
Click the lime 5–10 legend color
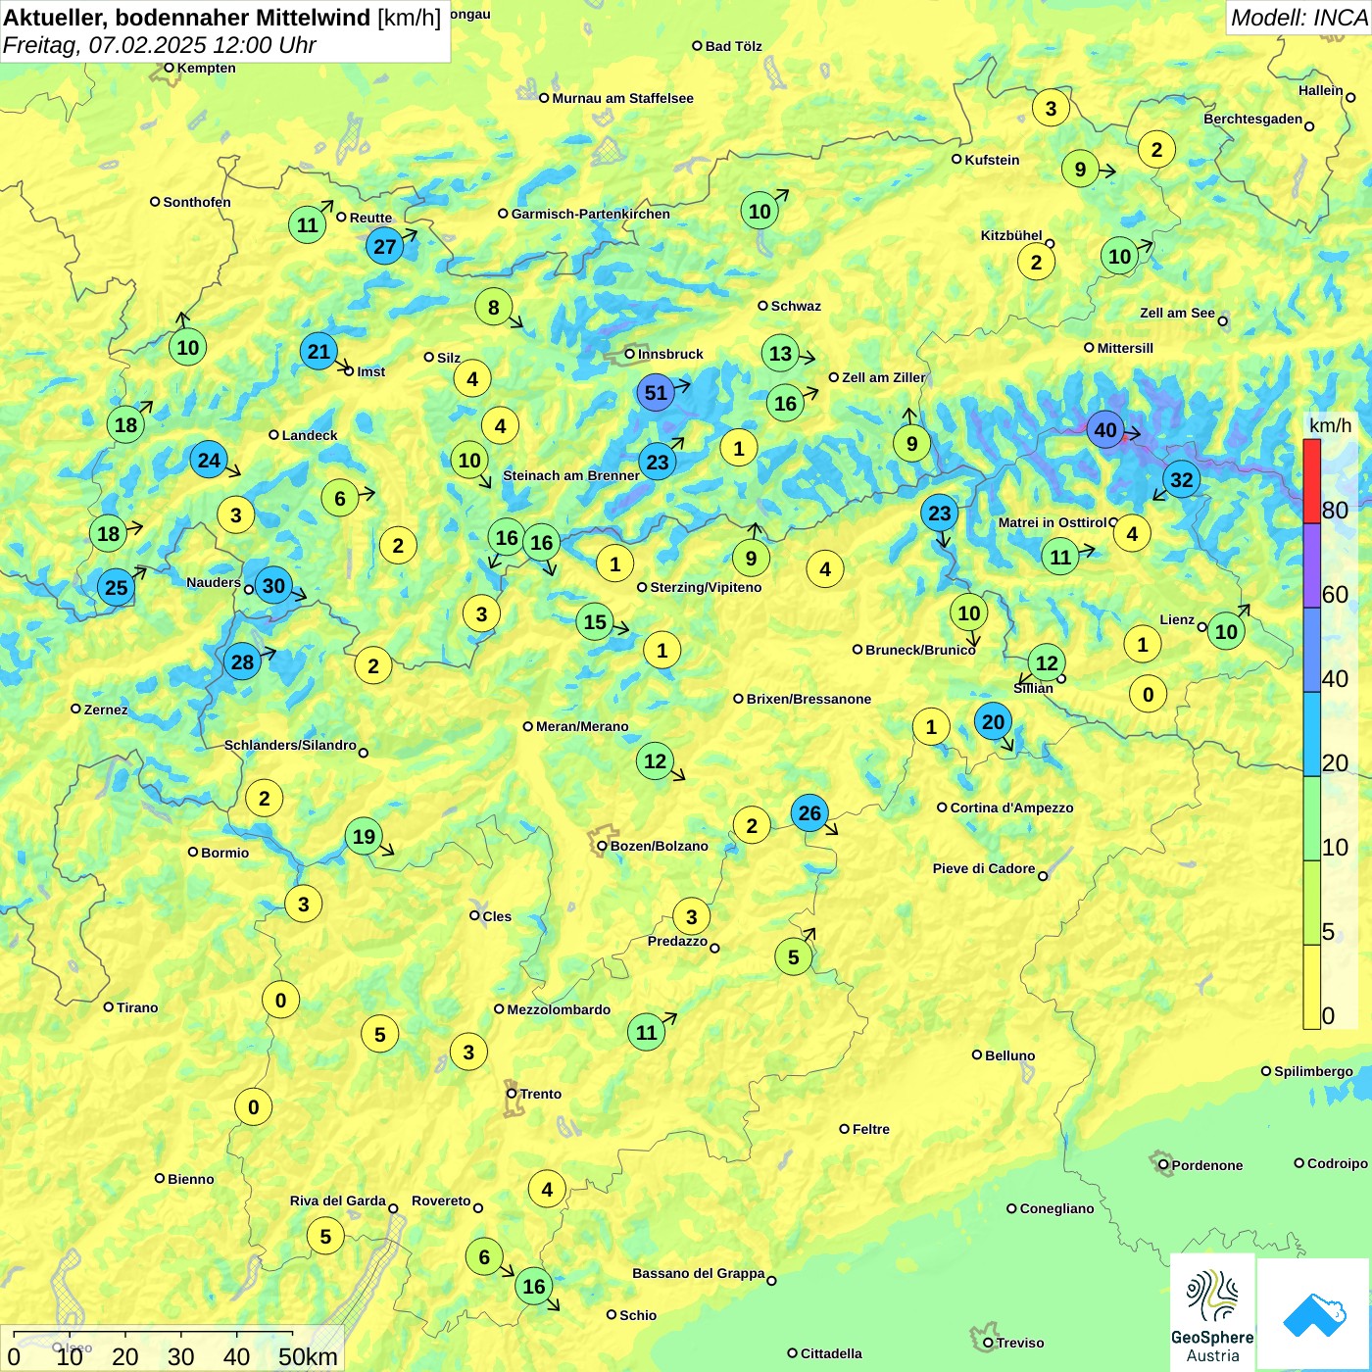click(1311, 904)
